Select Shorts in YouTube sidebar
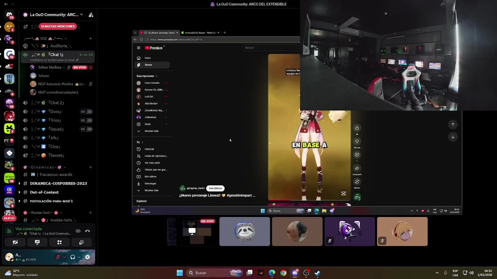 tap(151, 65)
